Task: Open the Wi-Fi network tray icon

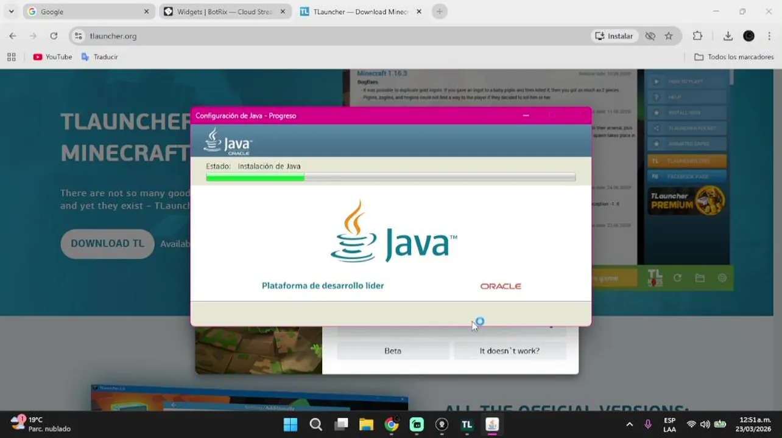Action: (x=691, y=425)
